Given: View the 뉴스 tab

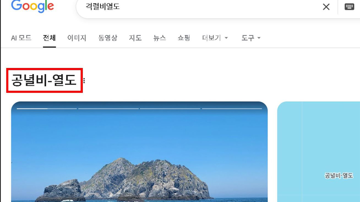Looking at the screenshot, I should [159, 38].
